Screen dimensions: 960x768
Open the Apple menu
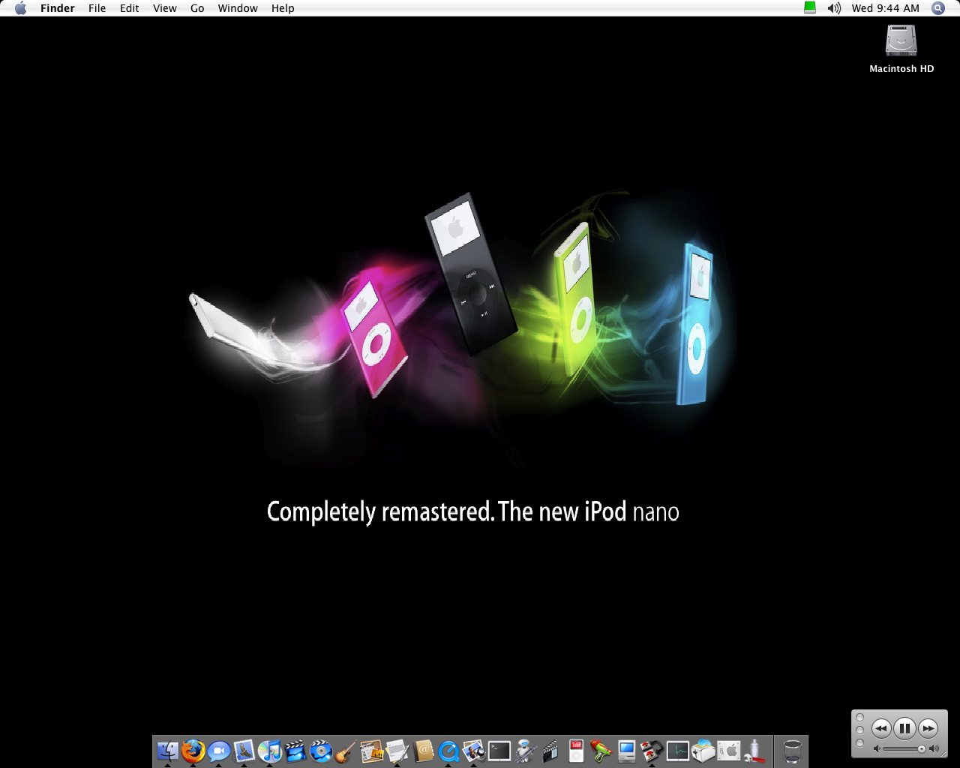coord(20,8)
